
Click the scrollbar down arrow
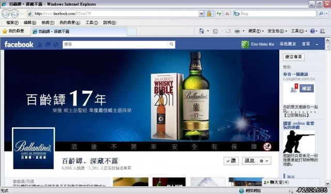click(327, 183)
